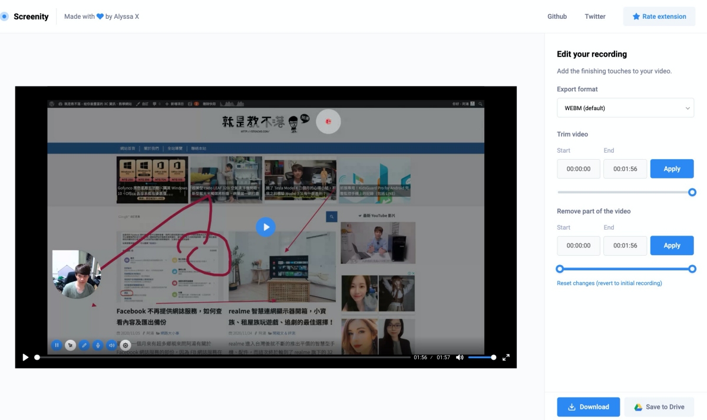The image size is (707, 420).
Task: Mute the video with the speaker icon
Action: coord(460,357)
